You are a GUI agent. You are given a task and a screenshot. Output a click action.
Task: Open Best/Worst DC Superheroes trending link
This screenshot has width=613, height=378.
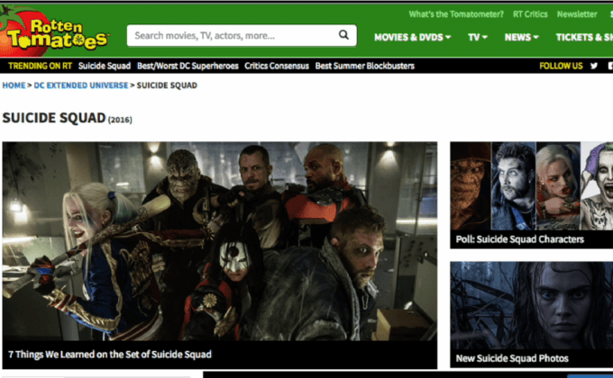pyautogui.click(x=188, y=66)
